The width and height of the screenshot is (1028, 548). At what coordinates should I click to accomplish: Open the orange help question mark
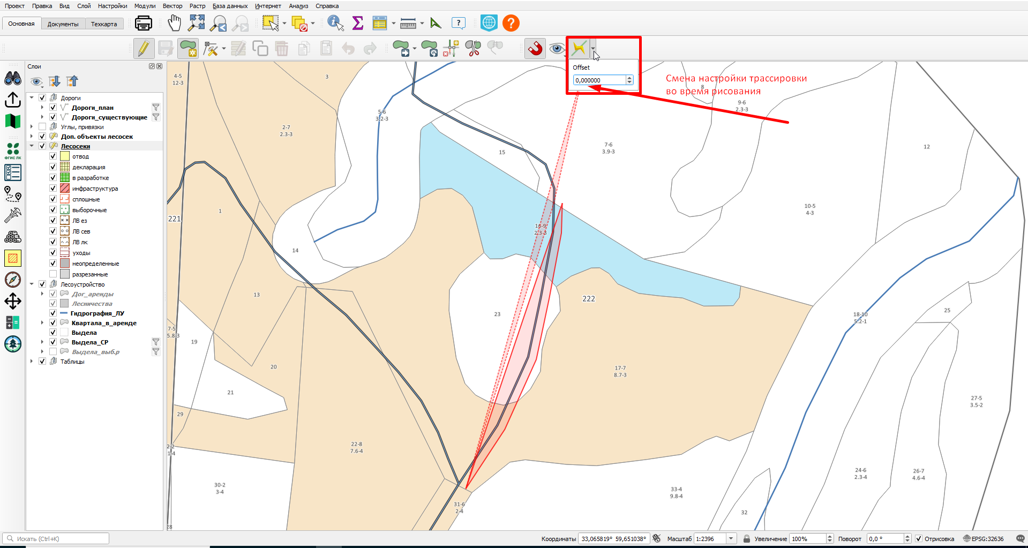click(x=511, y=23)
